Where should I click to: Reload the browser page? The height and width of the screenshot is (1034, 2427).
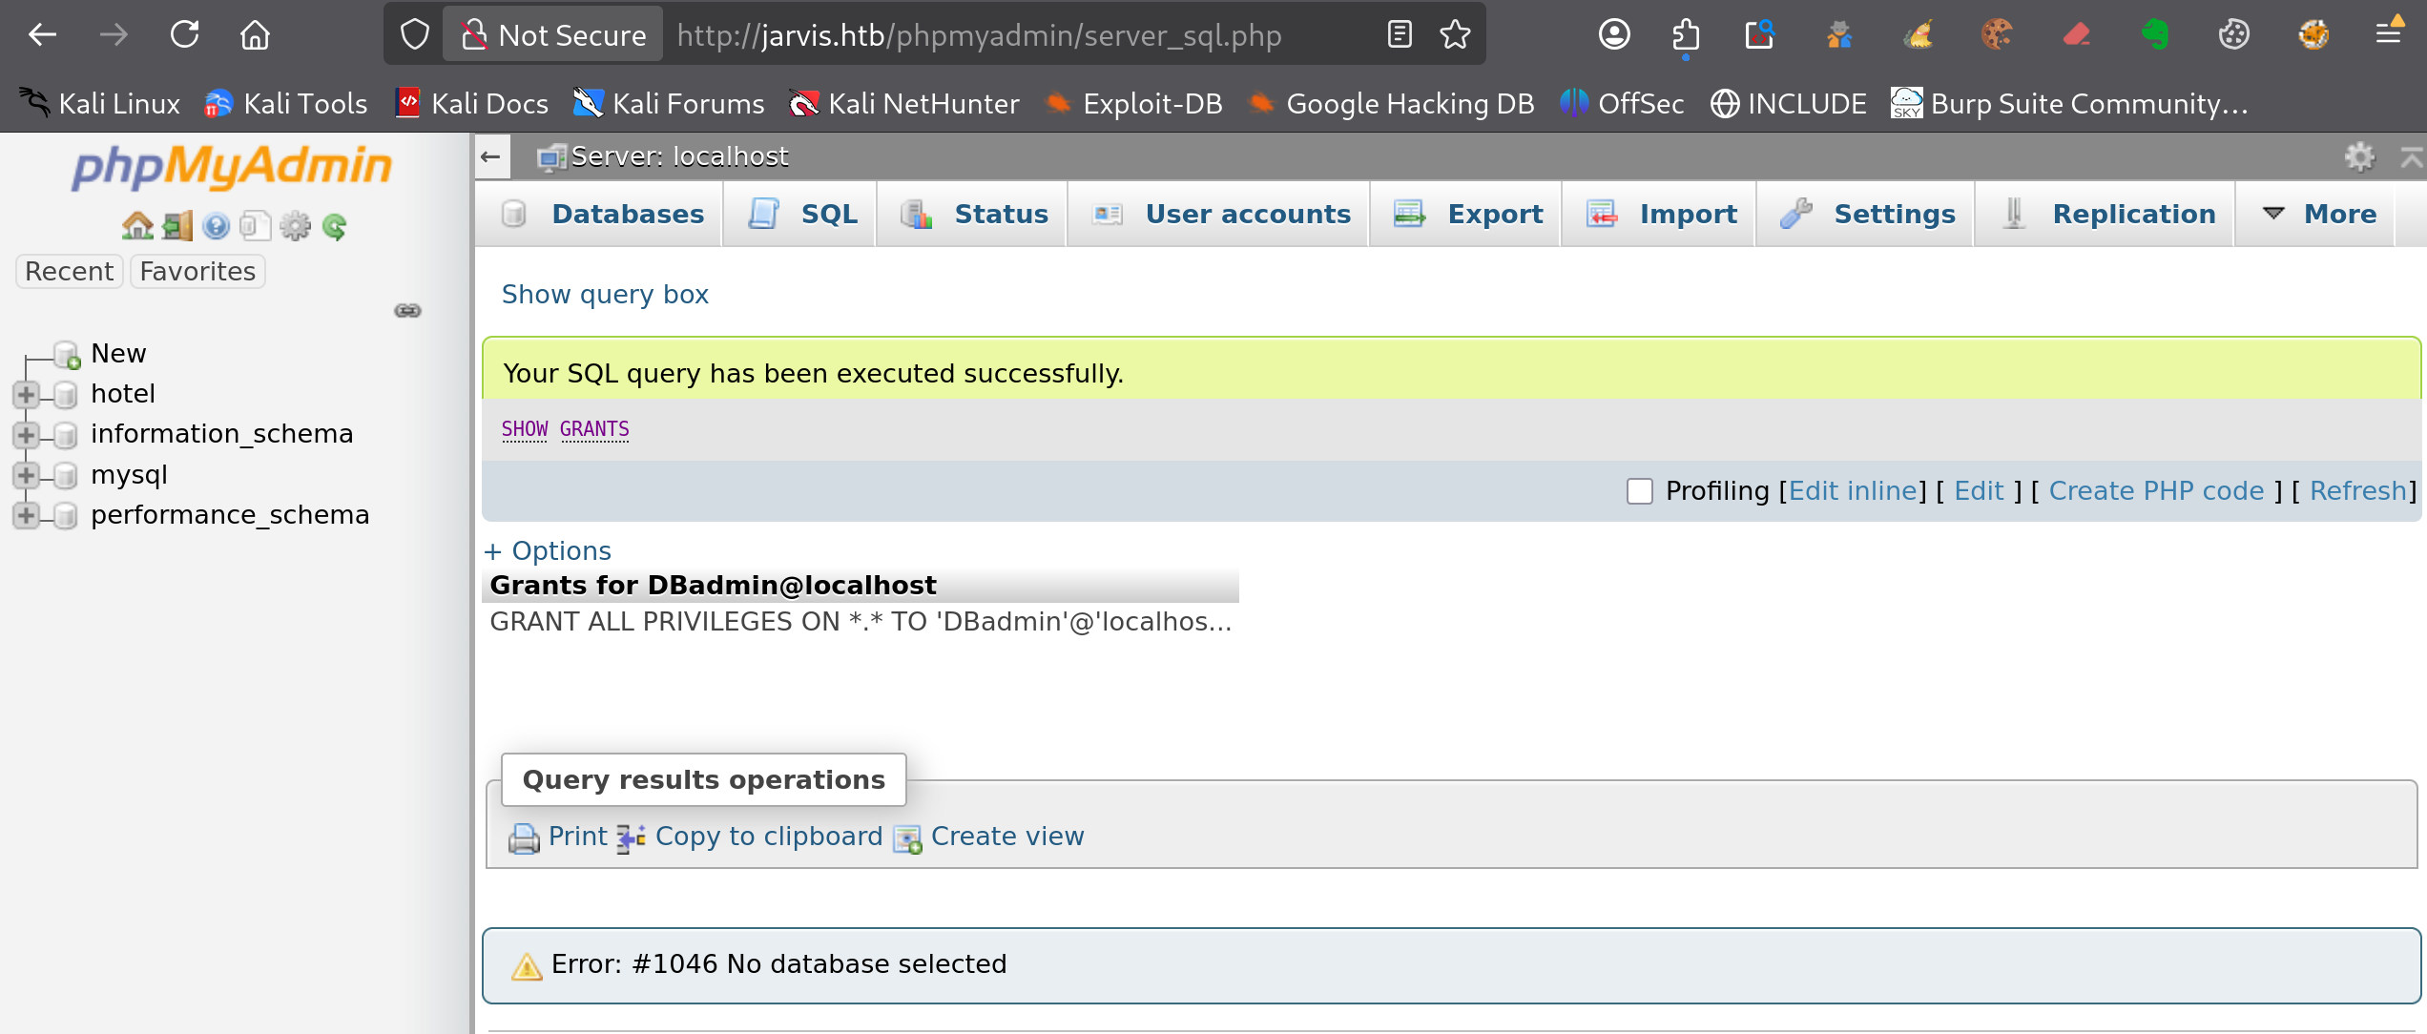pos(184,35)
